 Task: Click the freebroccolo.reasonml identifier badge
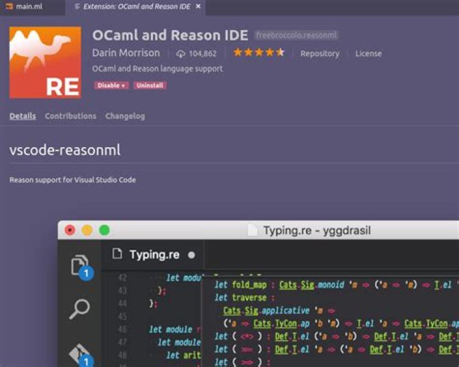click(x=296, y=36)
